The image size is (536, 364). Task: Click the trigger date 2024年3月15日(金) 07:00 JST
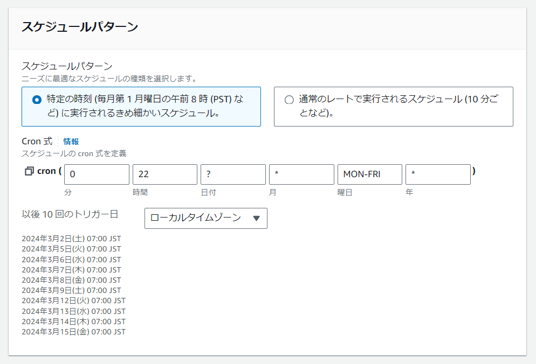coord(73,332)
